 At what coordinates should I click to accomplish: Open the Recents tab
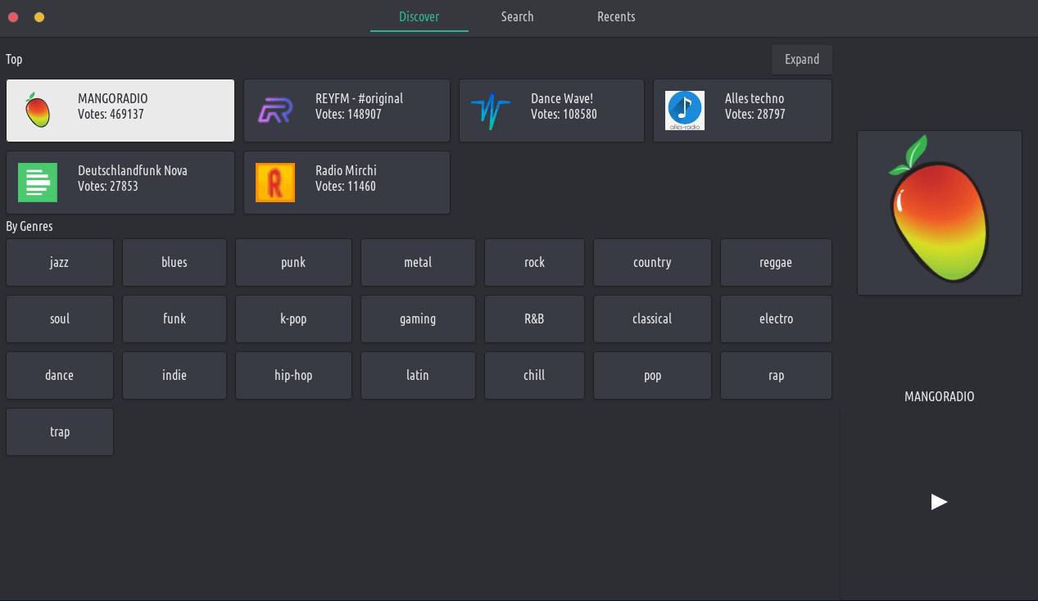click(x=616, y=17)
